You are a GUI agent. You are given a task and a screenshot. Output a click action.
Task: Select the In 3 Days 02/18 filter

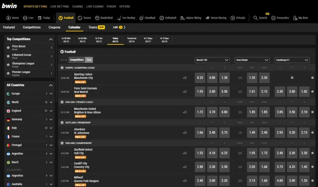pyautogui.click(x=165, y=40)
